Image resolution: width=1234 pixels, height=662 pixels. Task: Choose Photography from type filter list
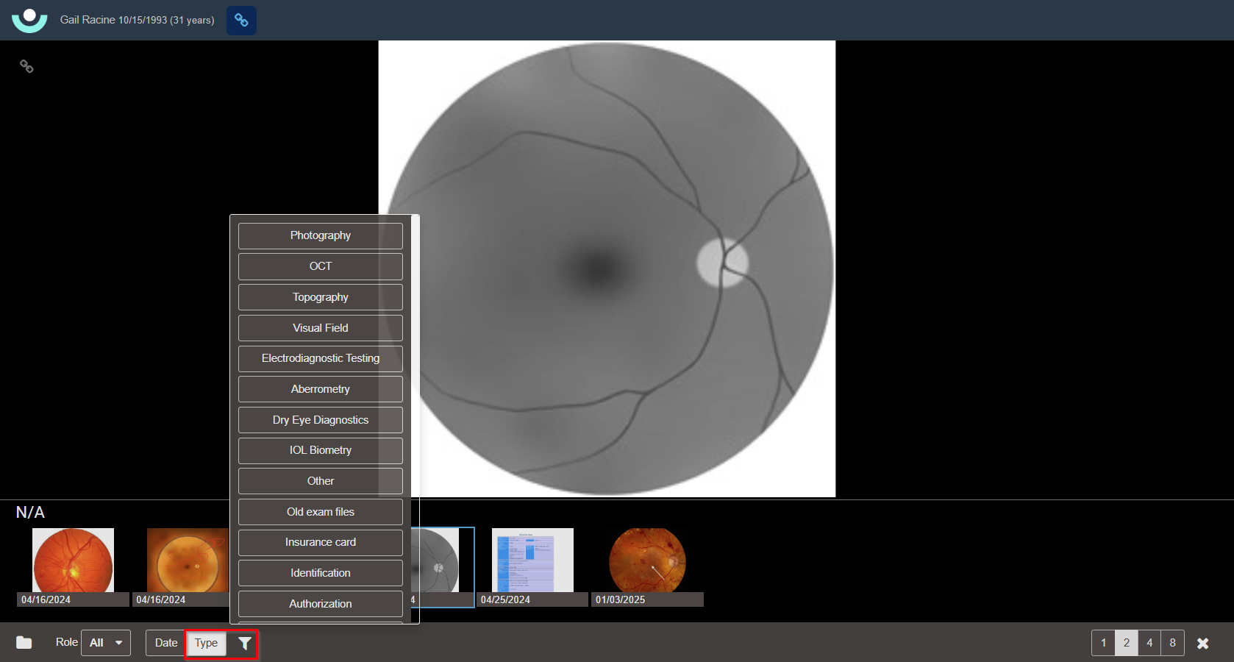(x=320, y=235)
